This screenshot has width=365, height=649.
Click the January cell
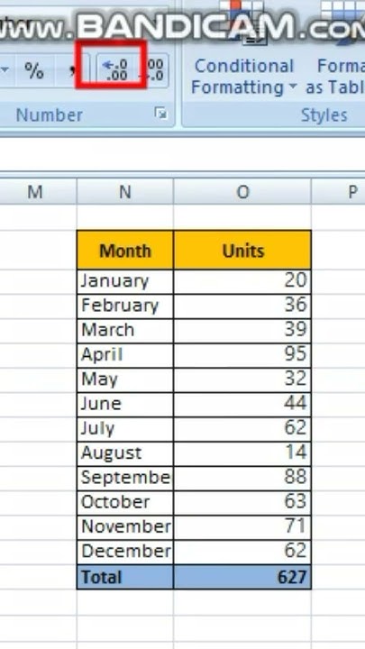pyautogui.click(x=125, y=282)
